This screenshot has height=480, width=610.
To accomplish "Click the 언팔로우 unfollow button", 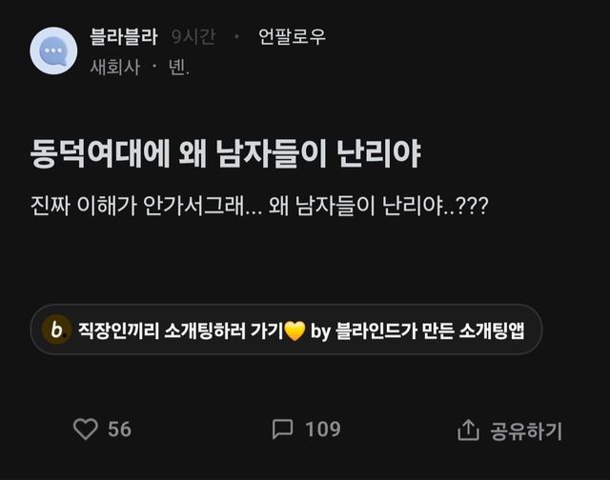I will [292, 37].
